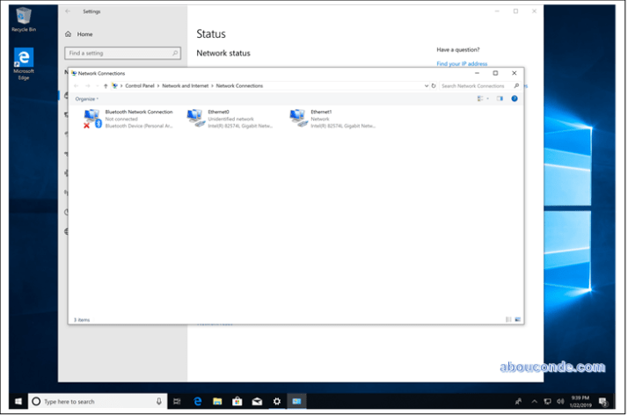Open the Recycle Bin desktop icon
628x415 pixels.
[x=23, y=18]
